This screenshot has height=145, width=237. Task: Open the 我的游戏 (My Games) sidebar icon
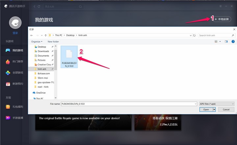click(8, 50)
